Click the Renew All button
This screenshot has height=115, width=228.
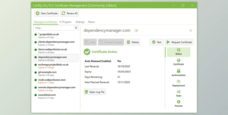coord(70,13)
